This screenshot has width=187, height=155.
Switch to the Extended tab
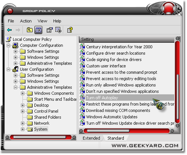[x=92, y=138]
